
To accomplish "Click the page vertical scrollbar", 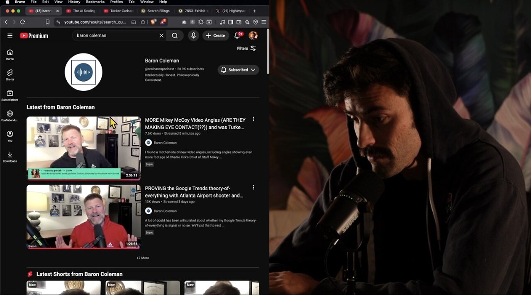I will 268,52.
